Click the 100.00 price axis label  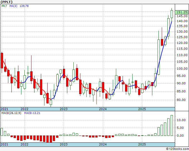(182, 69)
